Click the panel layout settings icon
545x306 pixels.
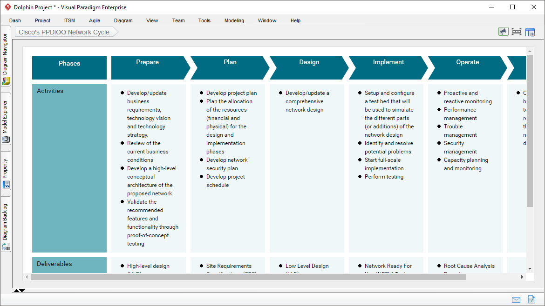(530, 32)
